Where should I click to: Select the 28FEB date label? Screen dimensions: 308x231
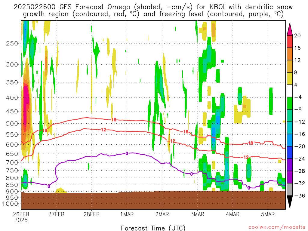tap(91, 214)
